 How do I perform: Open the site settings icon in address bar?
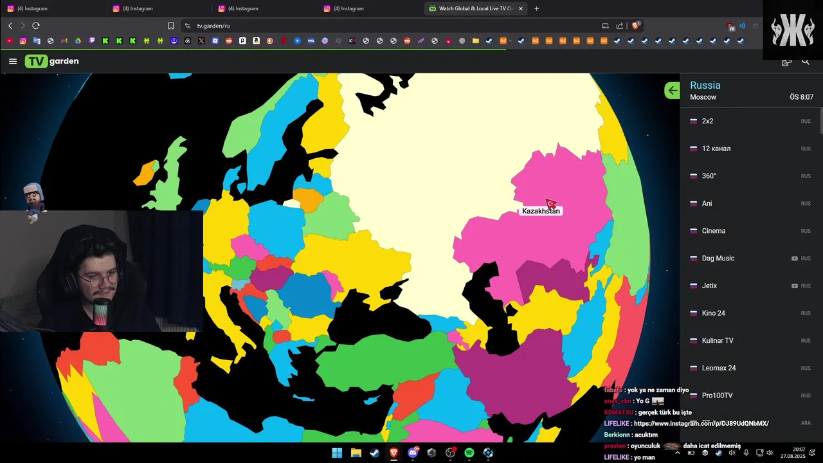[x=188, y=26]
